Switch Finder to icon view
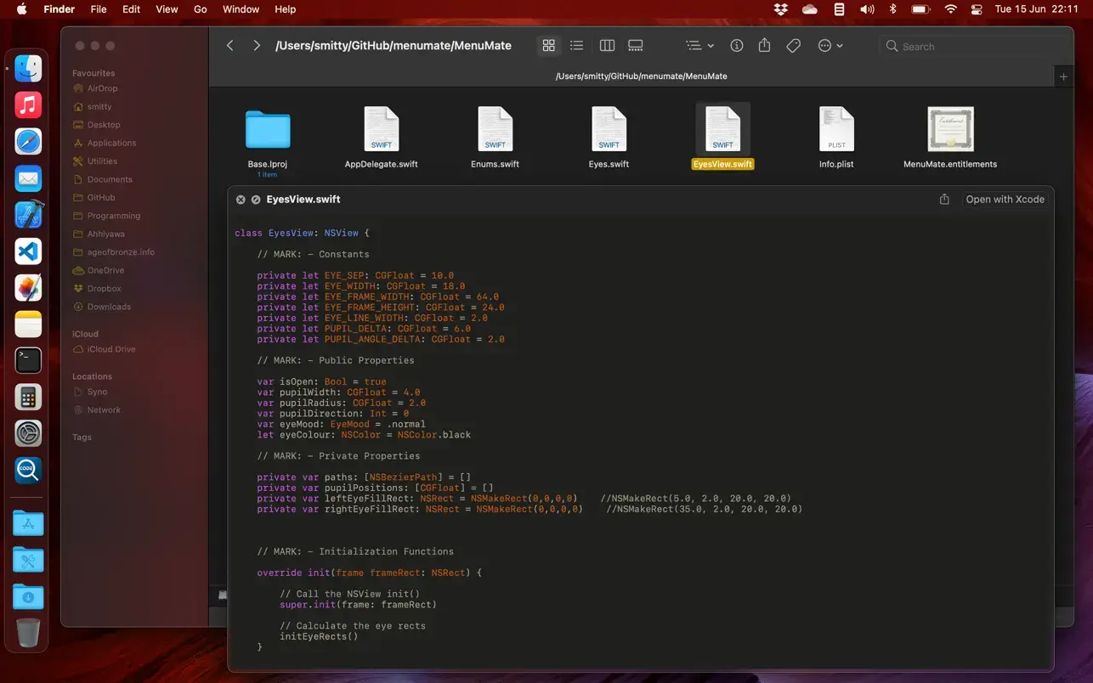The width and height of the screenshot is (1093, 683). tap(548, 46)
